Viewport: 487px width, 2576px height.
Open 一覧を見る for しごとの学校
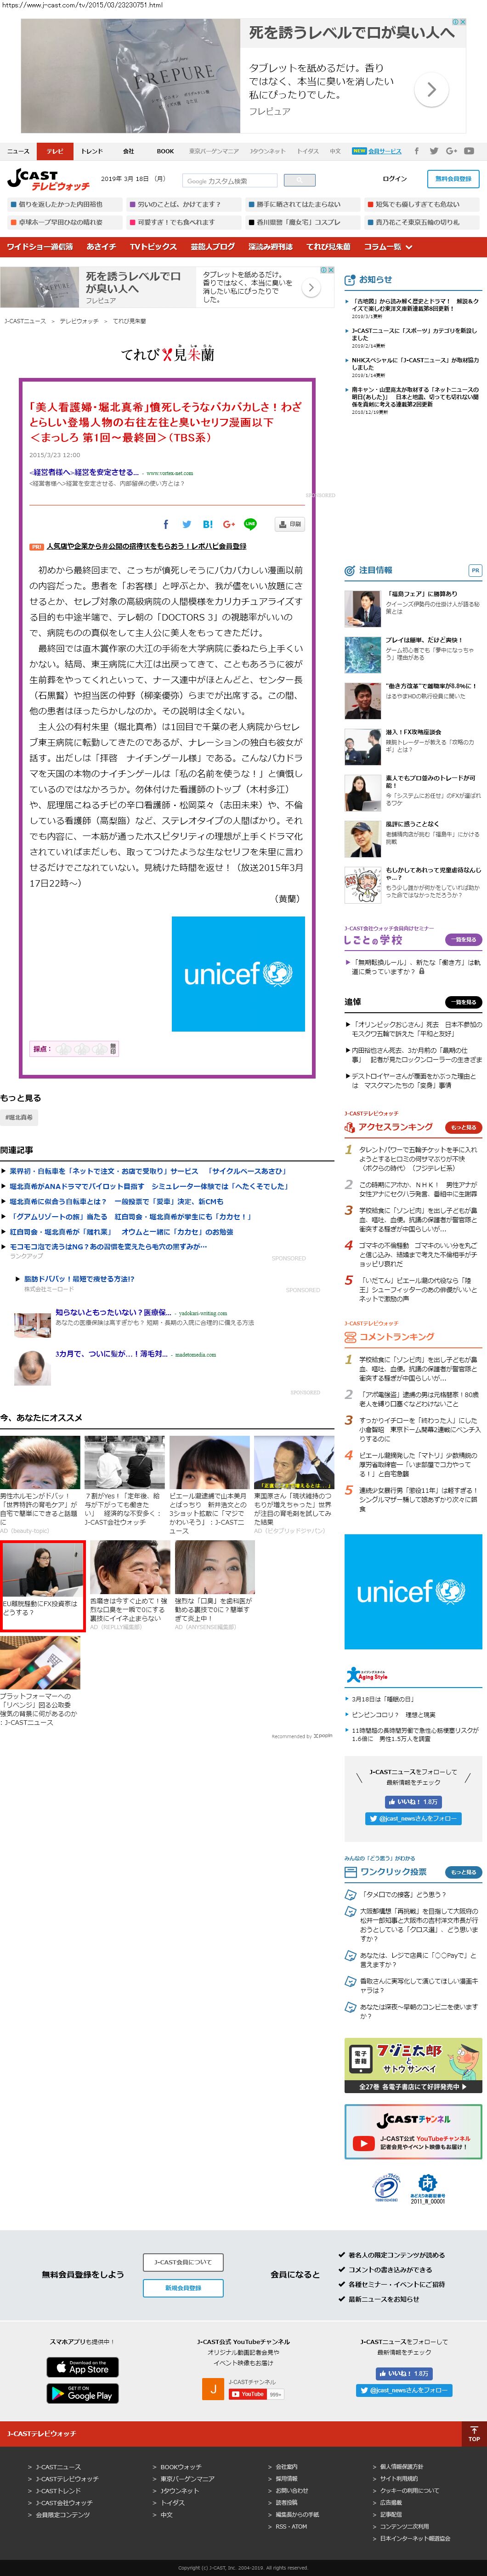tap(463, 940)
